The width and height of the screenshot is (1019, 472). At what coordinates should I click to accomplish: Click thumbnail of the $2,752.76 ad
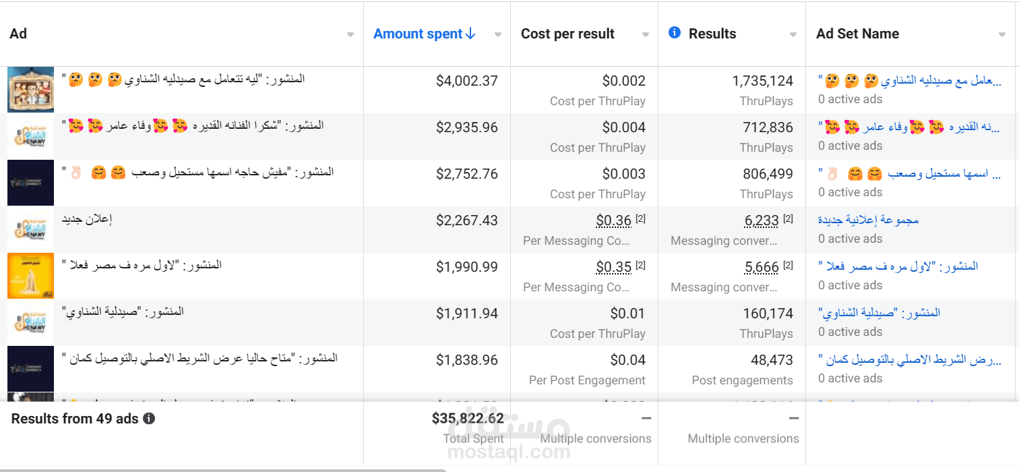pos(30,183)
